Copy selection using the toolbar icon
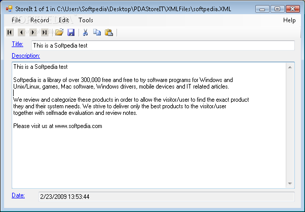Viewport: 305px width, 212px height. (97, 32)
